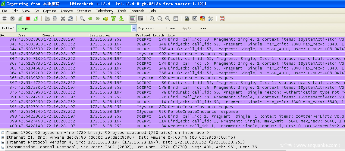Reload the capture file icon
345x151 pixels.
[x=71, y=19]
